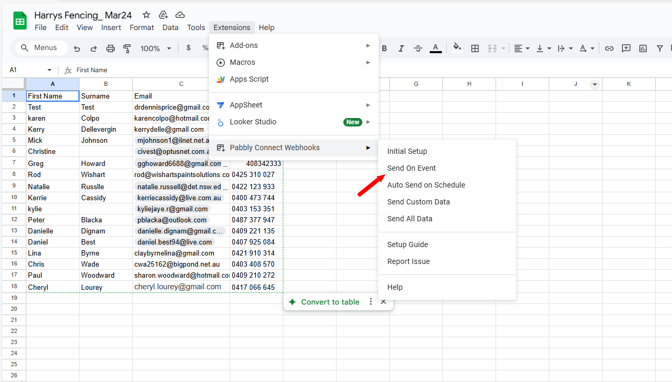Choose Send Custom Data
The height and width of the screenshot is (382, 672).
pos(447,202)
